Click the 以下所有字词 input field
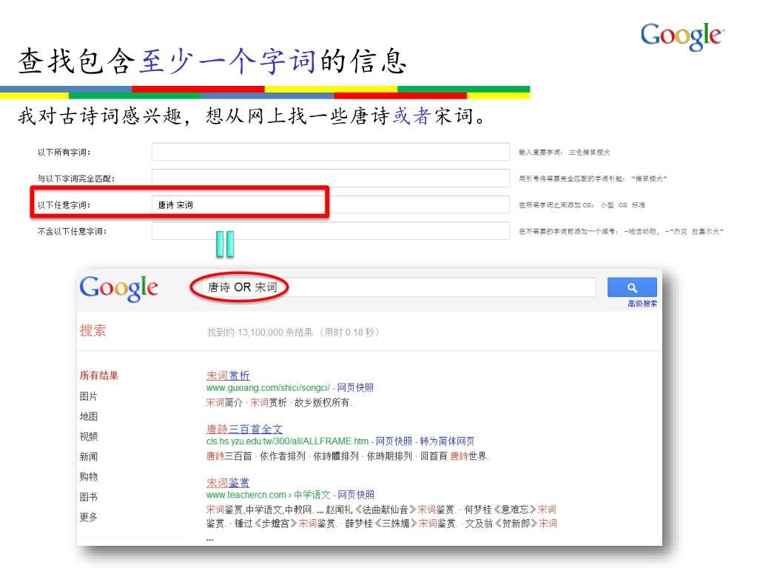 [331, 152]
